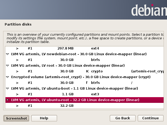Open the Help button
This screenshot has height=125, width=167.
point(44,118)
